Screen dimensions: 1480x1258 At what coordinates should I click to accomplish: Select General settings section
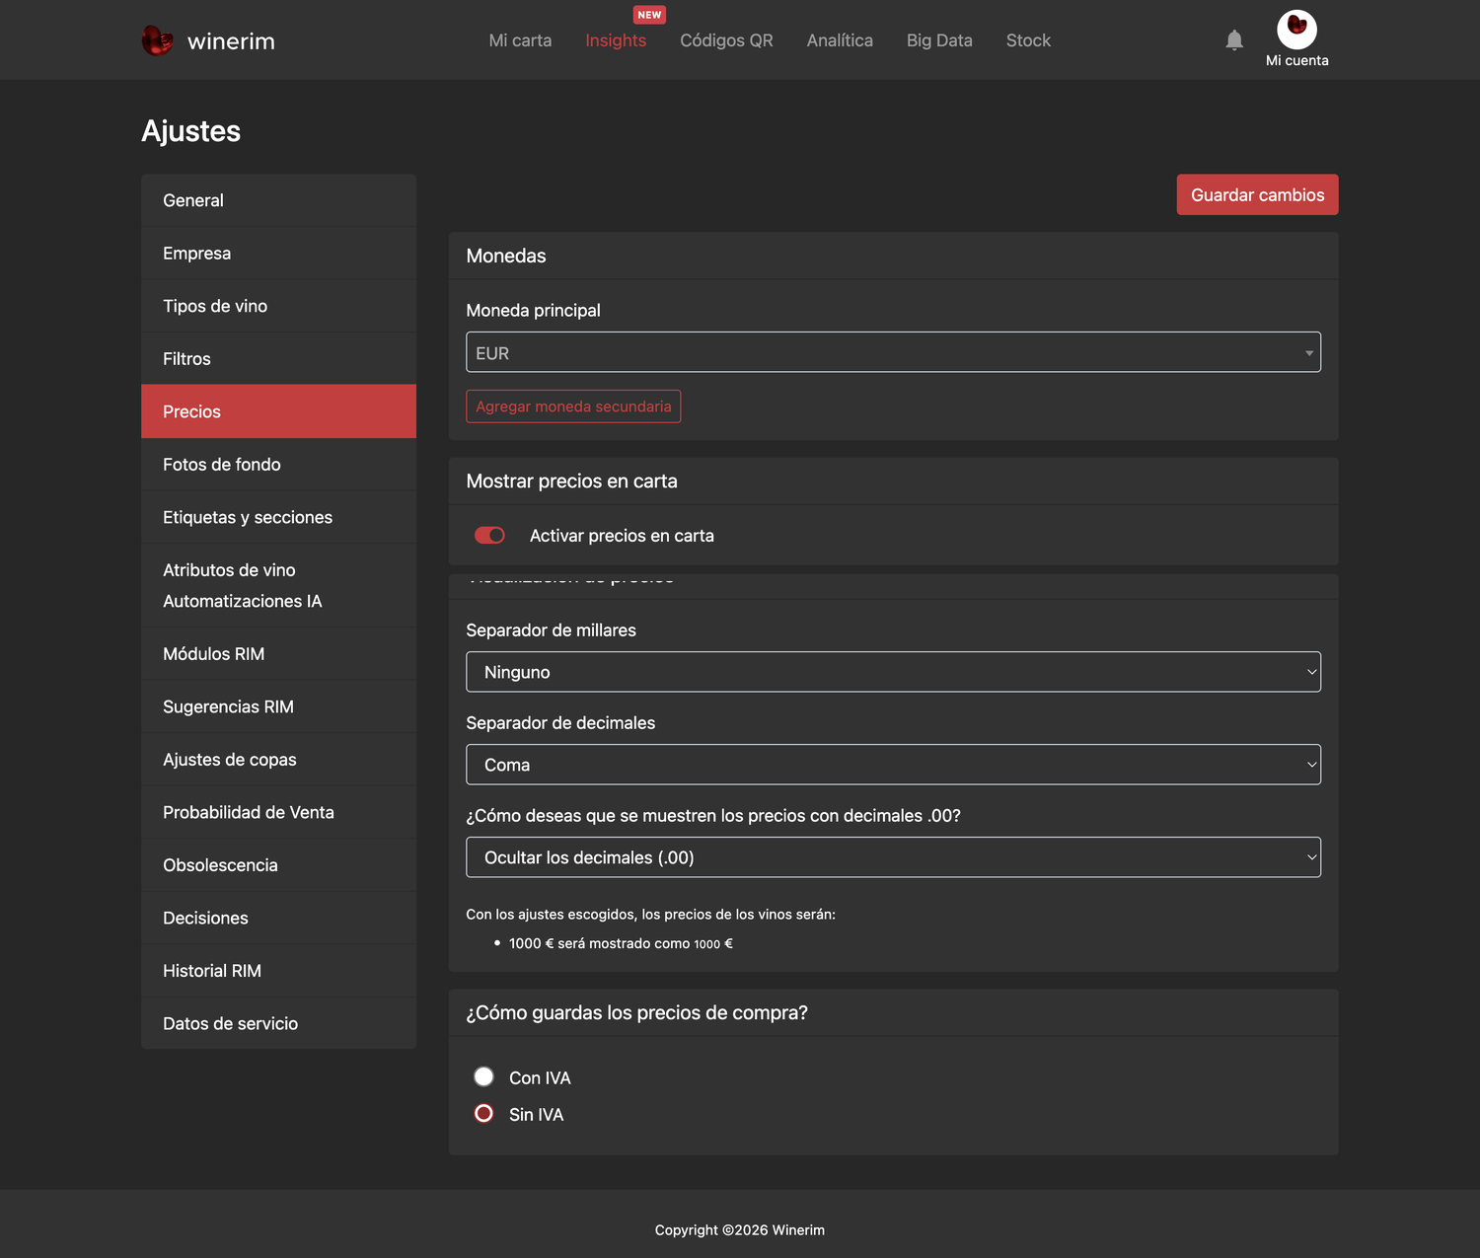278,200
